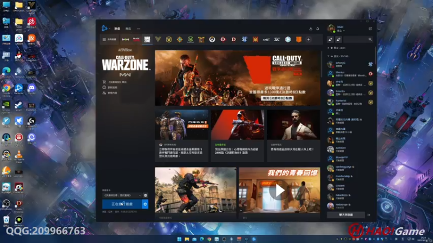Play the youth memories video
Screen dimensions: 433x243
pos(279,191)
